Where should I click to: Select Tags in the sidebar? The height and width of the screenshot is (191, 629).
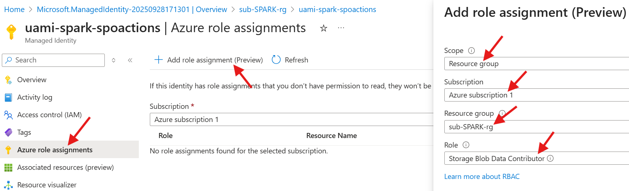(24, 132)
